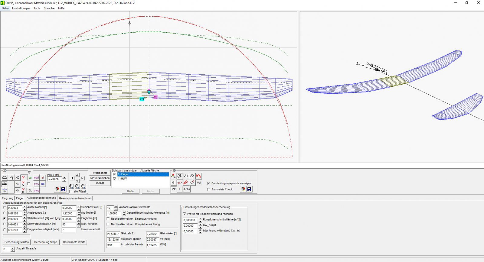The height and width of the screenshot is (262, 484).
Task: Open the Datei menu
Action: [5, 8]
